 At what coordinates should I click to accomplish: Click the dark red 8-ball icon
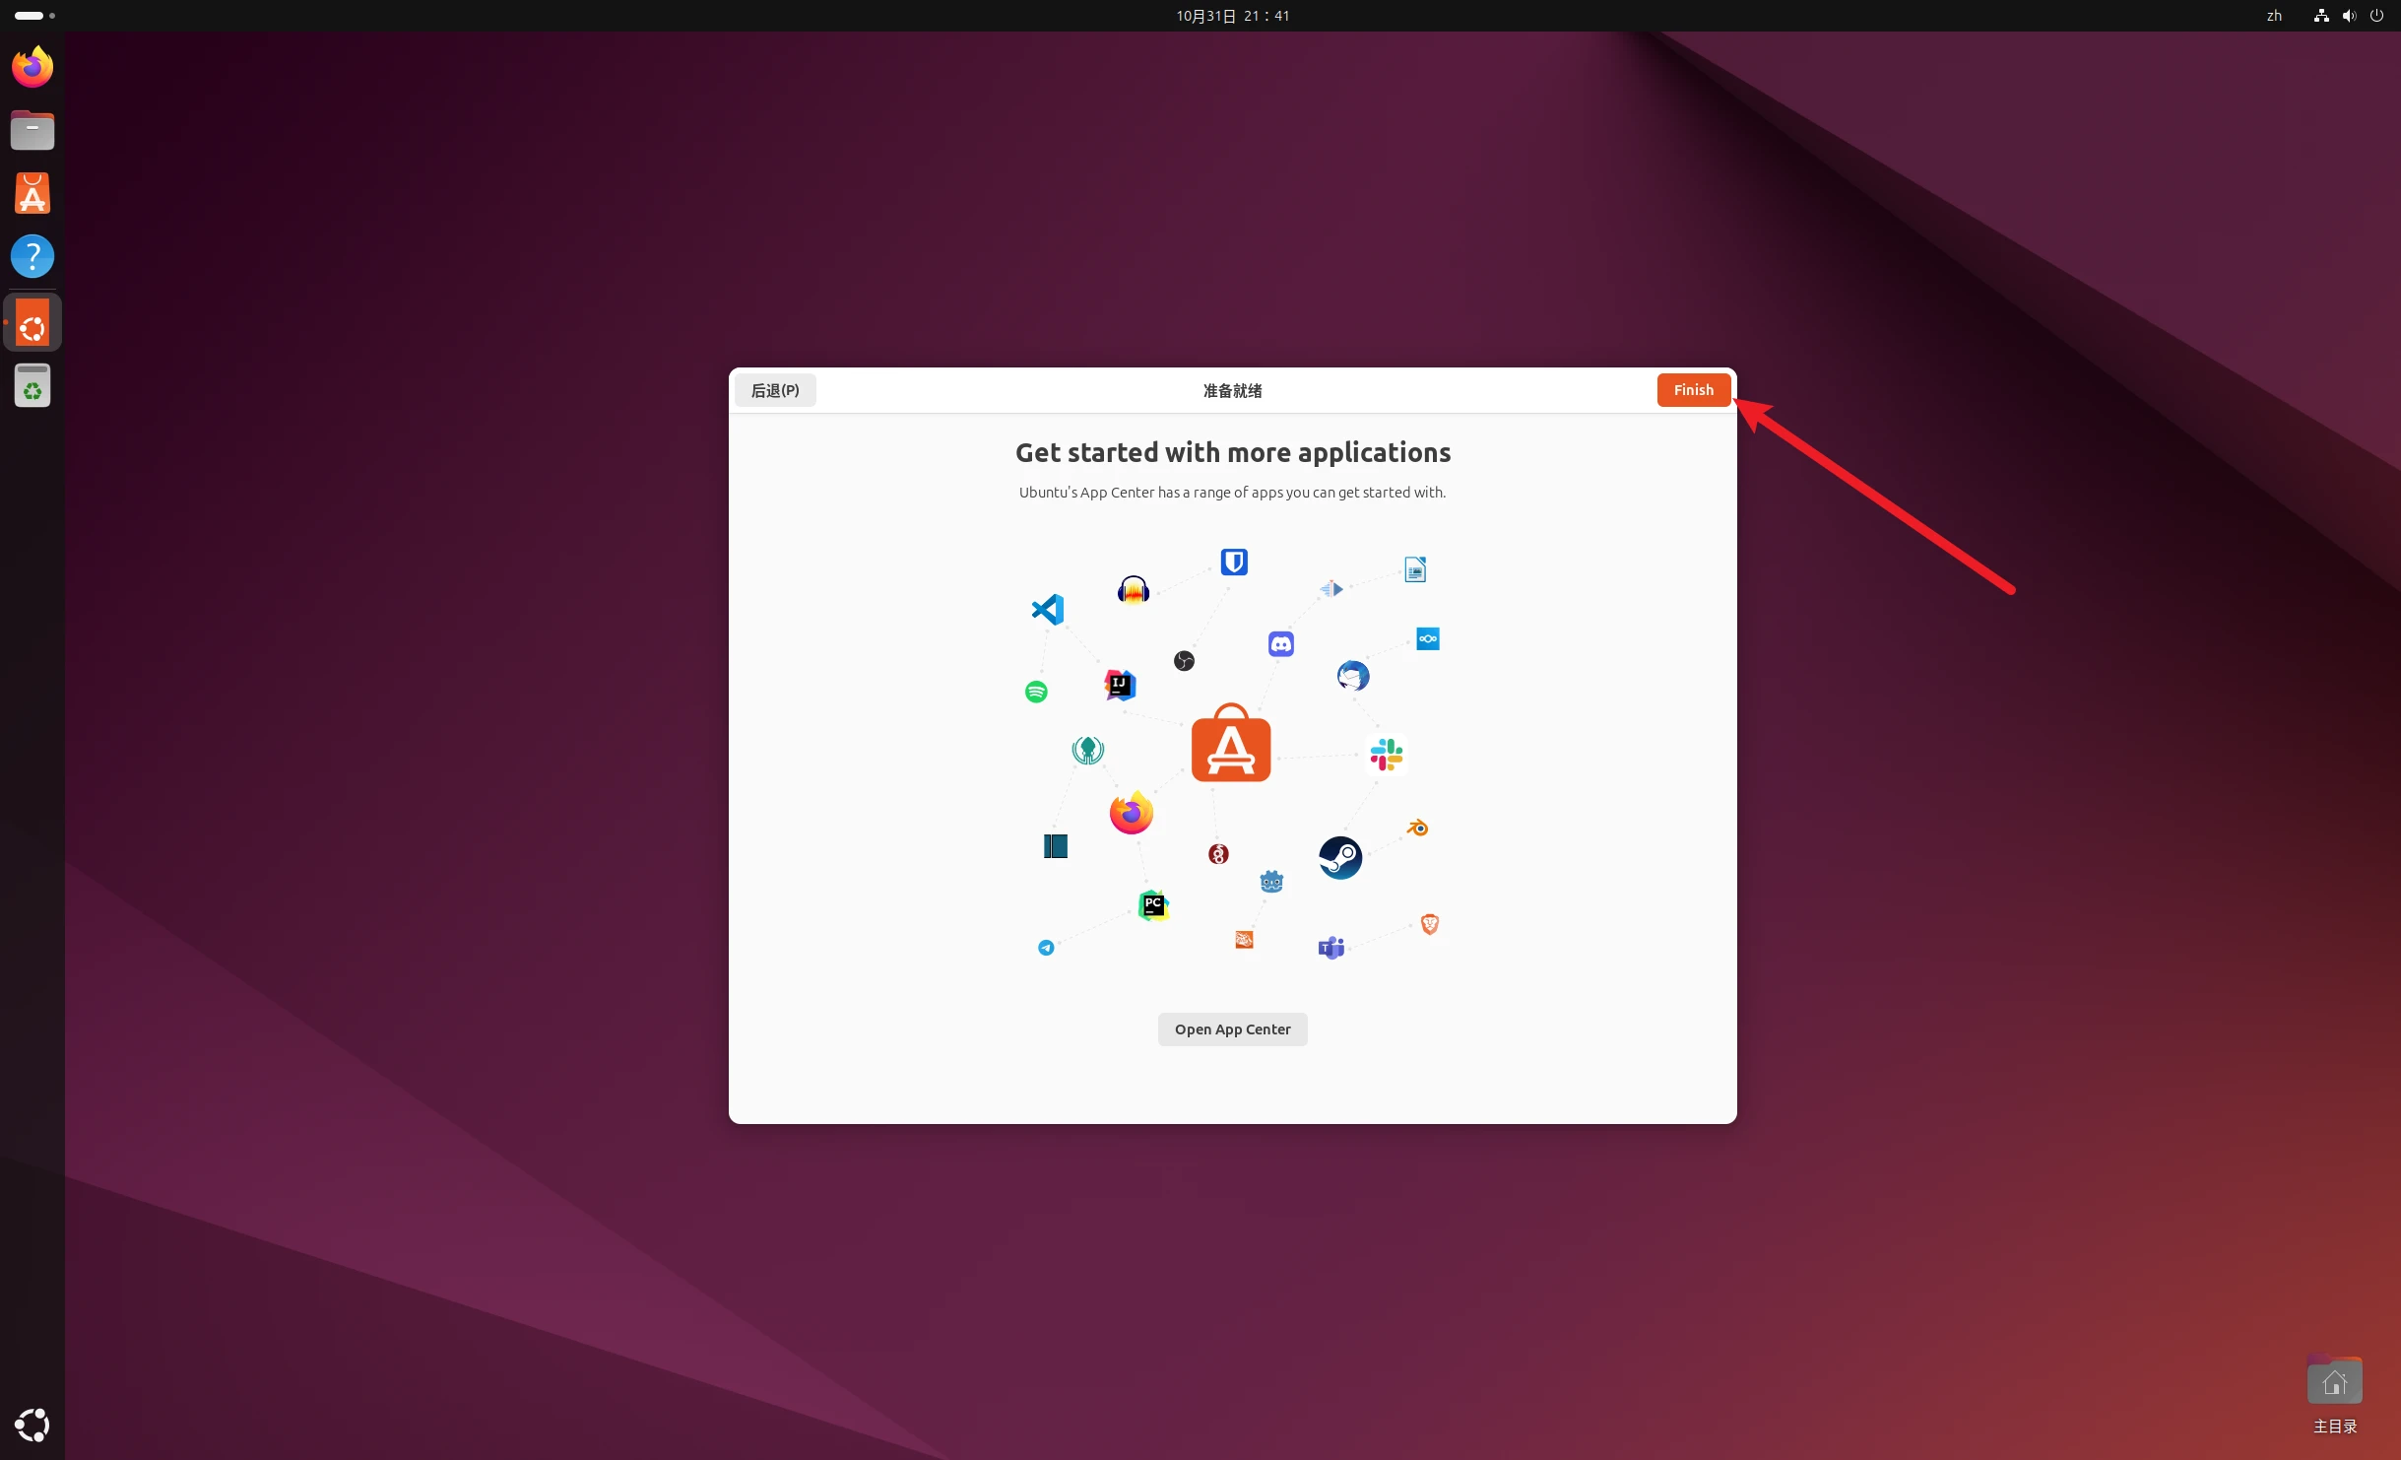1218,854
